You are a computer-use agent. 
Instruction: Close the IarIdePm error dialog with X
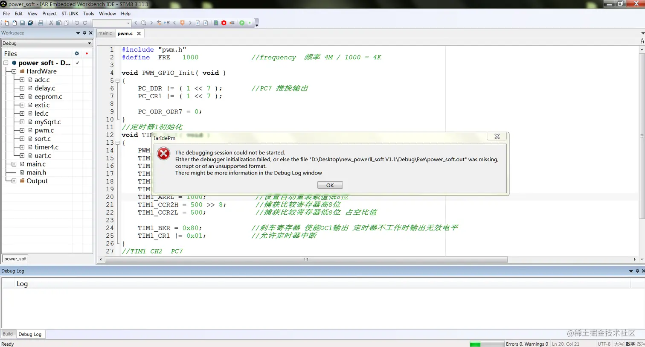coord(497,136)
